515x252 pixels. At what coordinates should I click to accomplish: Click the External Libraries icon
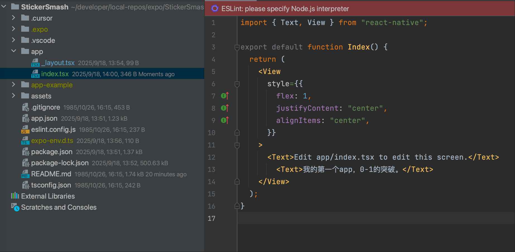point(15,196)
